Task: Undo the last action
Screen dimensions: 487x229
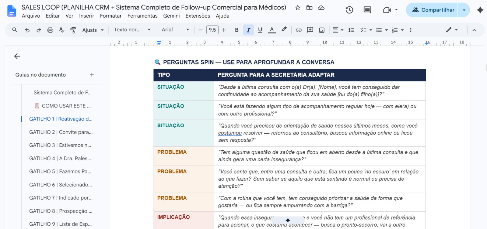Action: click(27, 30)
